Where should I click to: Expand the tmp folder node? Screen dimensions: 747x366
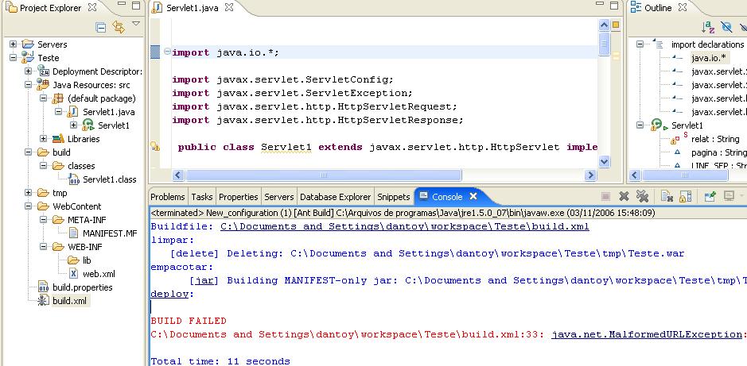coord(28,193)
